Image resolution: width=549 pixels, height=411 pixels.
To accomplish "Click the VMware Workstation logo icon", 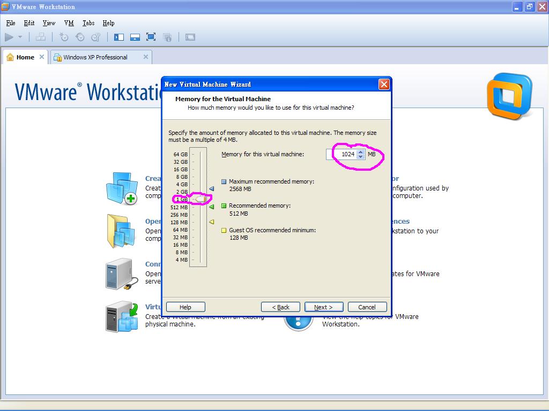I will pos(510,96).
